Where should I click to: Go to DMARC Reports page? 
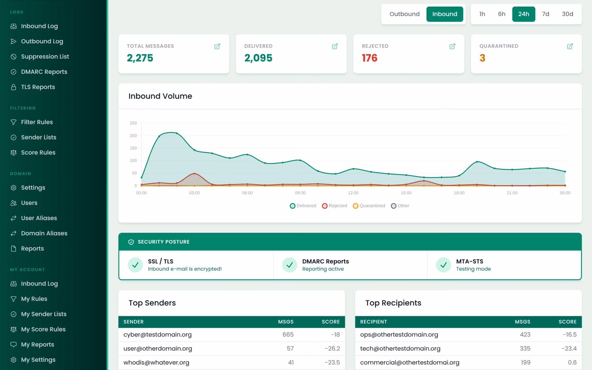pyautogui.click(x=44, y=72)
